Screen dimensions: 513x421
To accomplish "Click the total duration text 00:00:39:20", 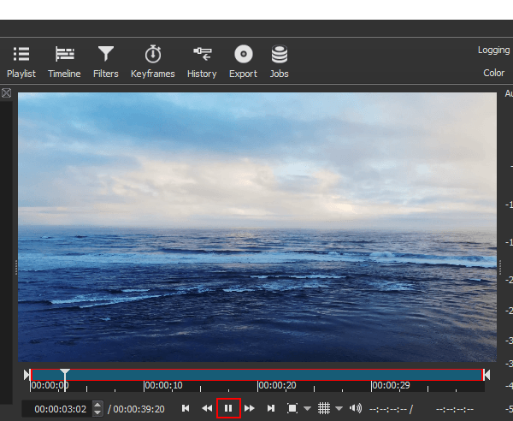I will [139, 409].
